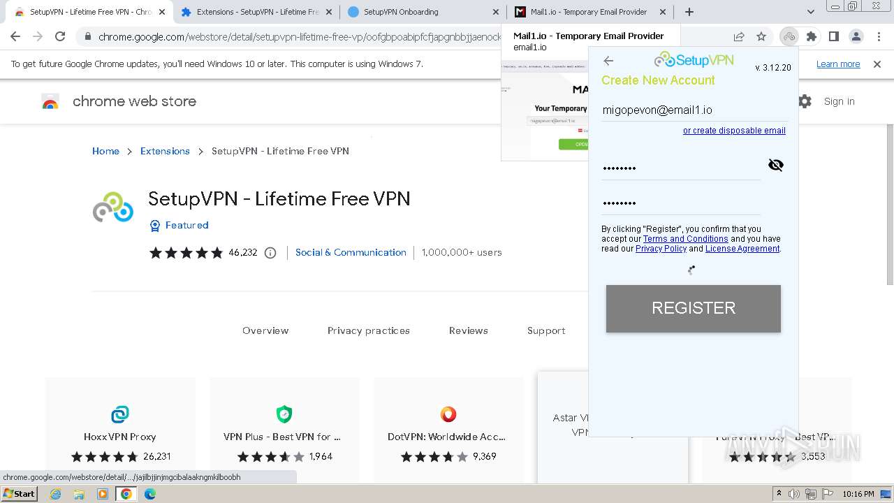This screenshot has height=503, width=894.
Task: Open Chrome Web Store settings gear
Action: (805, 101)
